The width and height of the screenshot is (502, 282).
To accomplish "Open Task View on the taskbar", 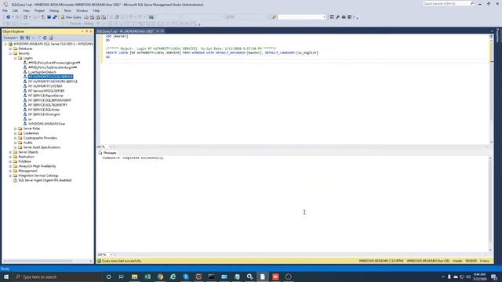I will [121, 277].
